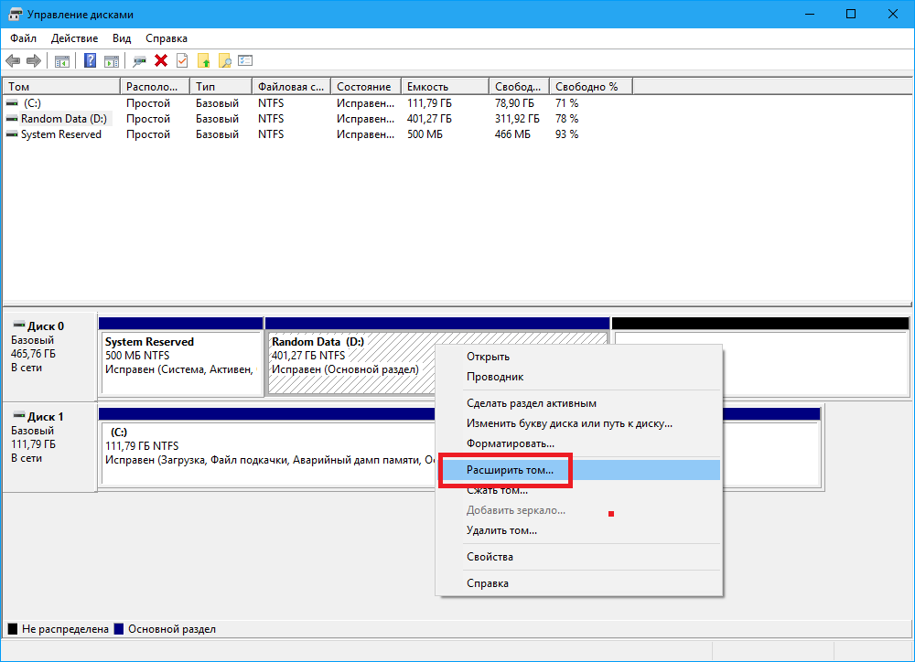Select the System Reserved volume list row

tap(318, 134)
